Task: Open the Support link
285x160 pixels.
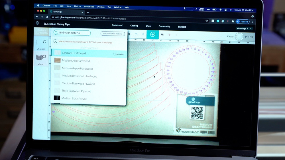Action: pyautogui.click(x=182, y=27)
